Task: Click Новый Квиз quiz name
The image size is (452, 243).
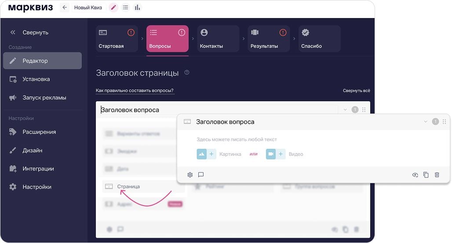Action: (x=88, y=7)
